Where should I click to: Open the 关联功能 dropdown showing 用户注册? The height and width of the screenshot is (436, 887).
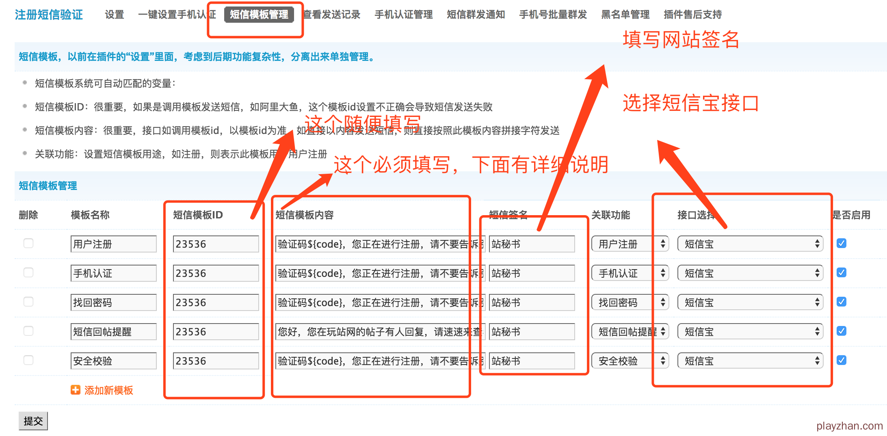[630, 244]
